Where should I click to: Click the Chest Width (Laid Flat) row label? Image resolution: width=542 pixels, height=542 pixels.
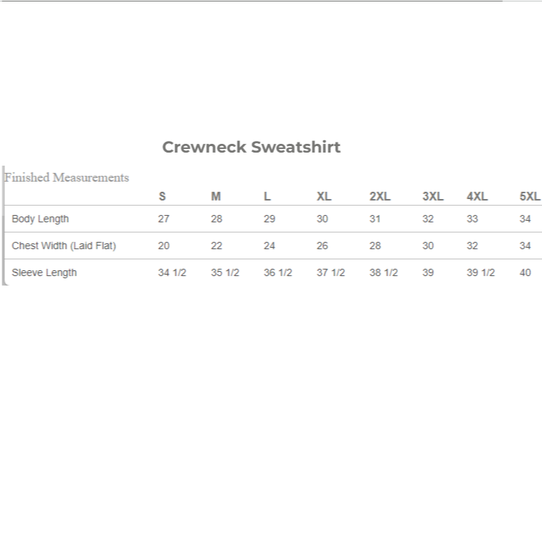coord(64,246)
